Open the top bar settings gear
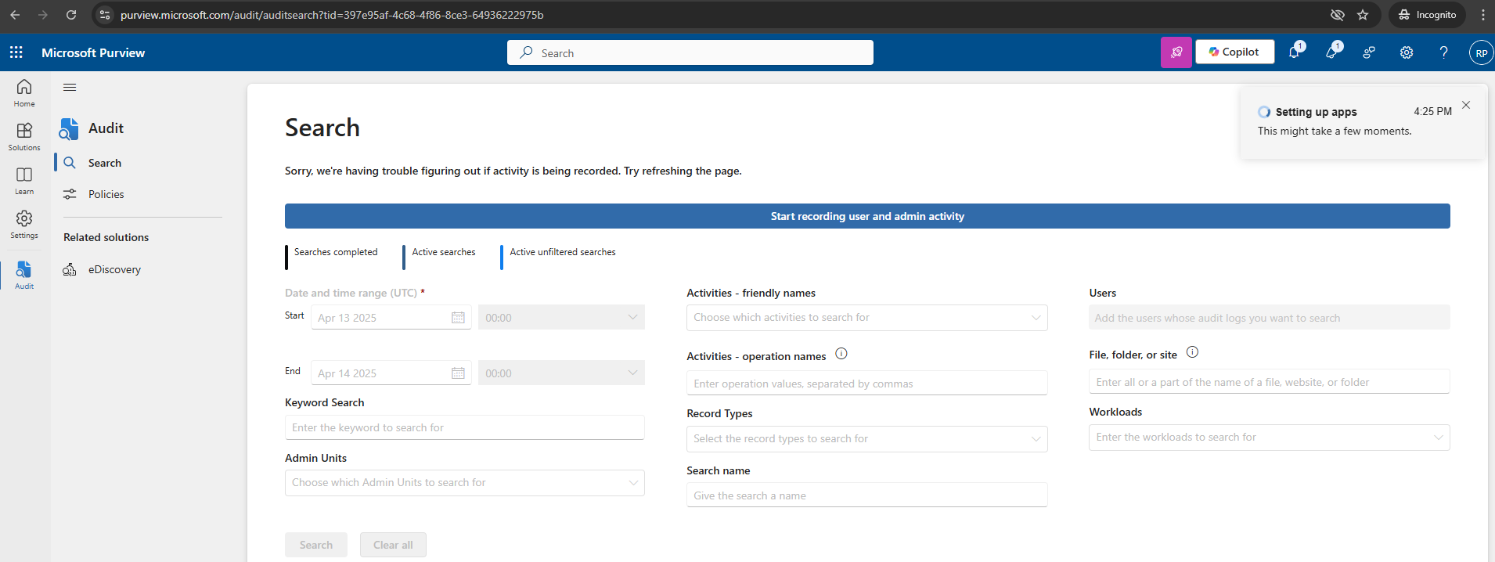 click(x=1407, y=52)
